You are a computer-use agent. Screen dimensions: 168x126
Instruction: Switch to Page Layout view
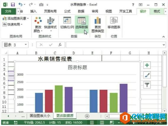(102, 122)
